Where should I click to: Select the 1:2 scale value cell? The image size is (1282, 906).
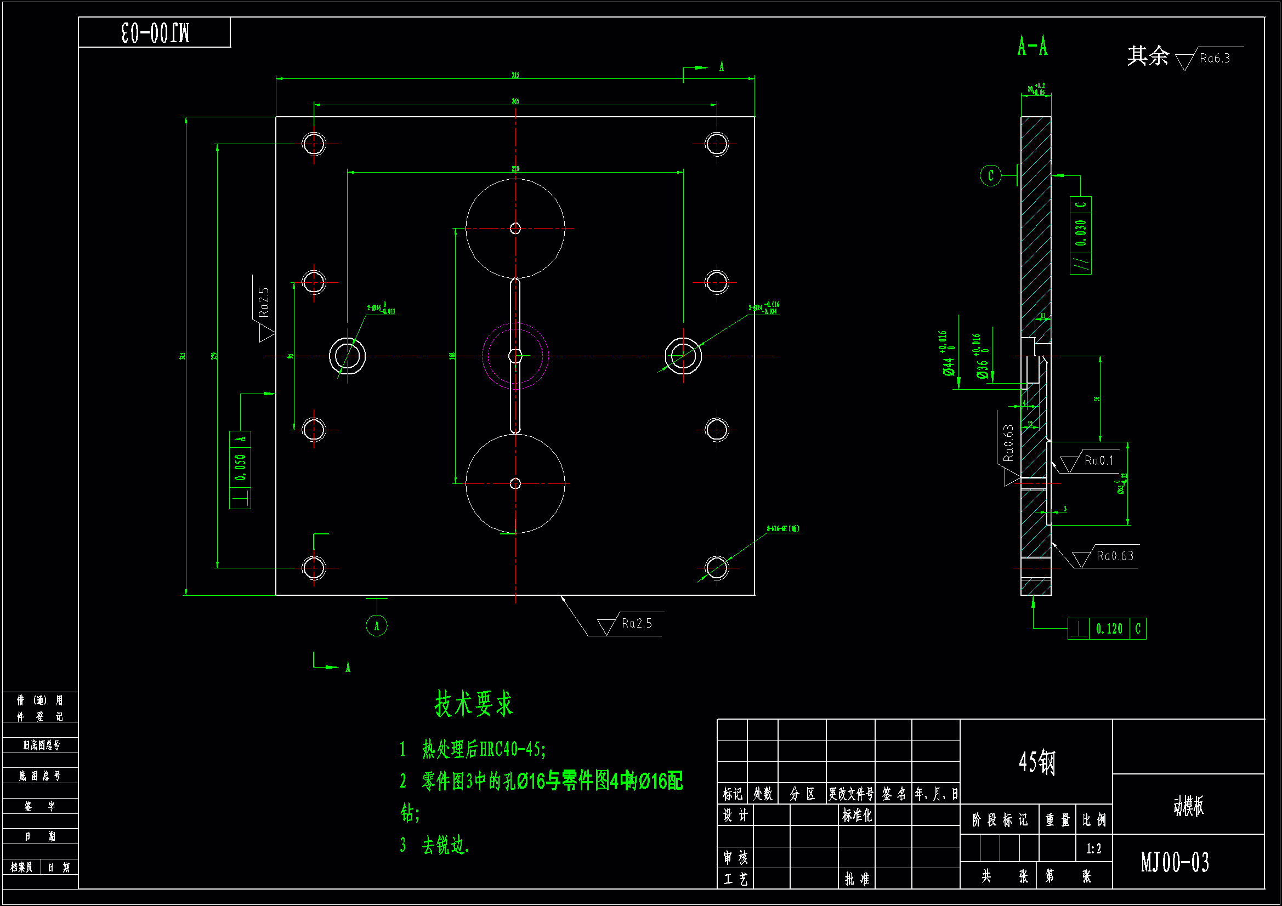point(1094,849)
